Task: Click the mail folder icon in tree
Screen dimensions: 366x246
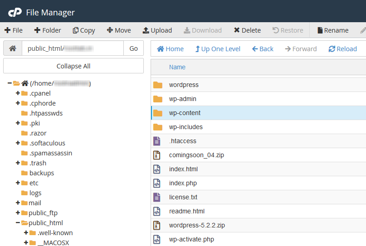Action: pyautogui.click(x=24, y=203)
